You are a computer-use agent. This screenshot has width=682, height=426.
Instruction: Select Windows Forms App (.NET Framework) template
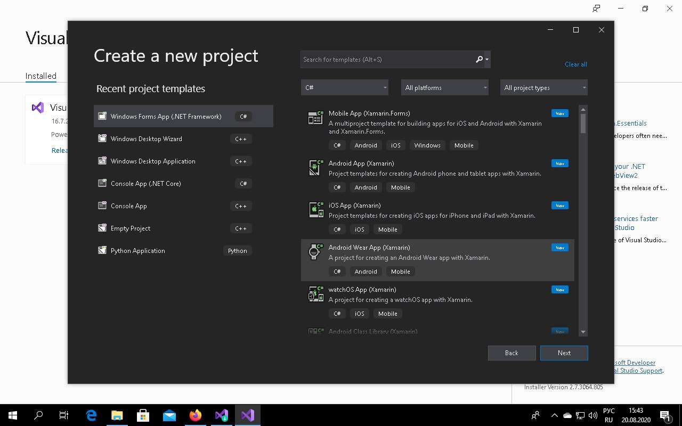pos(183,116)
